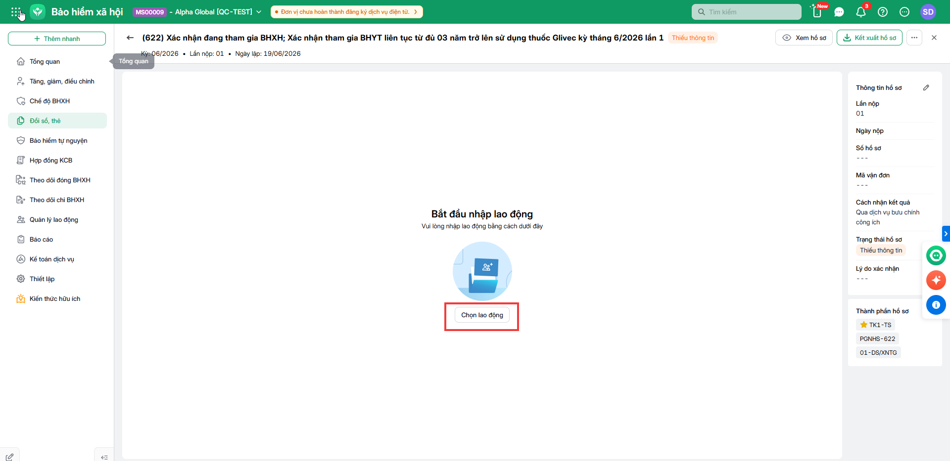Open the SD user avatar menu
This screenshot has width=950, height=461.
coord(928,12)
